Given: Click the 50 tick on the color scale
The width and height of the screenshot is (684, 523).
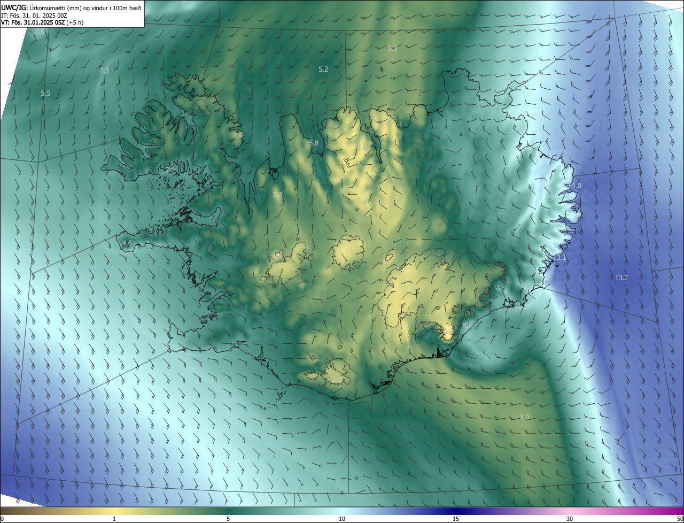Looking at the screenshot, I should (x=680, y=519).
